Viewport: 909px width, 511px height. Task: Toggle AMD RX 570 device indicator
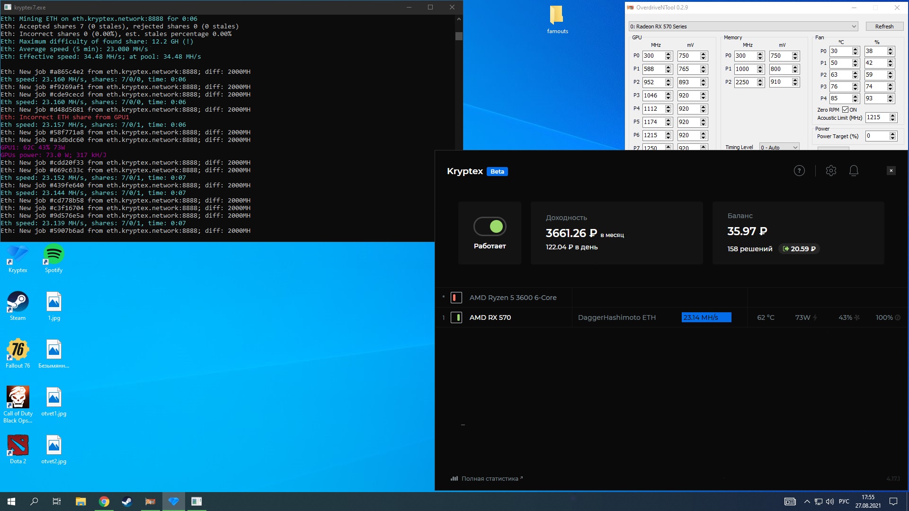coord(456,317)
